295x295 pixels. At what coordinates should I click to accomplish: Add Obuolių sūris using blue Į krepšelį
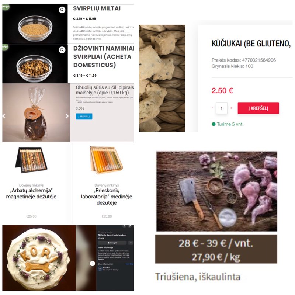pos(84,116)
